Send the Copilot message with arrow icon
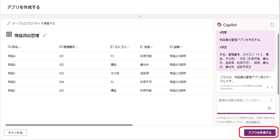Screen dimensions: 280x140 [x=269, y=108]
